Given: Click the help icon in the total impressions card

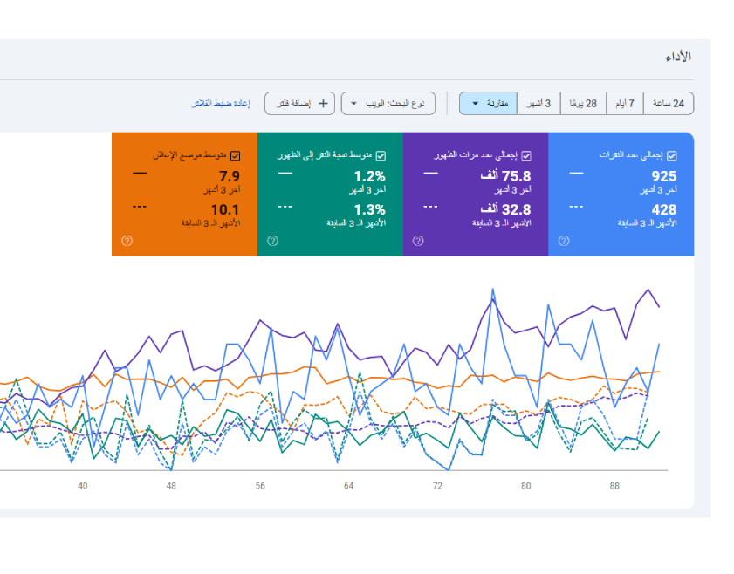Looking at the screenshot, I should pyautogui.click(x=418, y=241).
